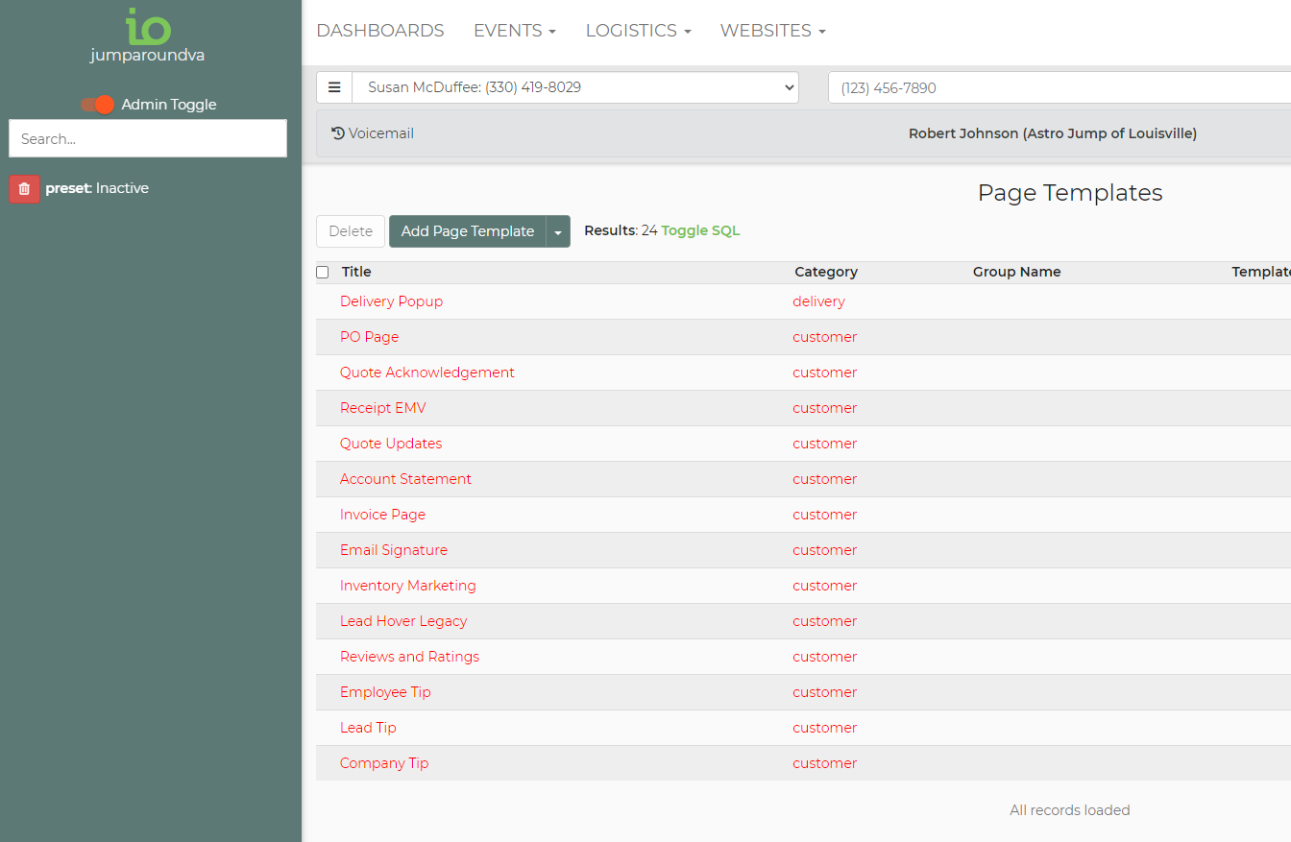Click the sidebar Search field
The height and width of the screenshot is (842, 1291).
point(148,138)
